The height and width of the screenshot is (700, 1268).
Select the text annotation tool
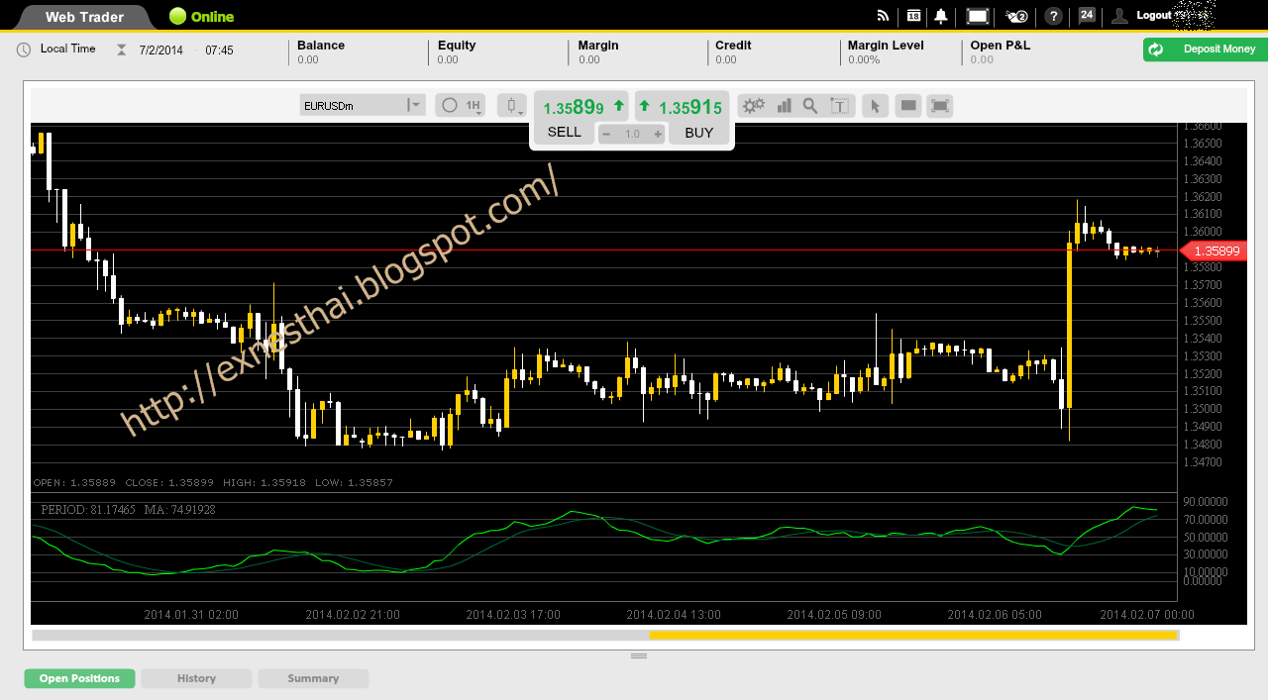(x=840, y=106)
